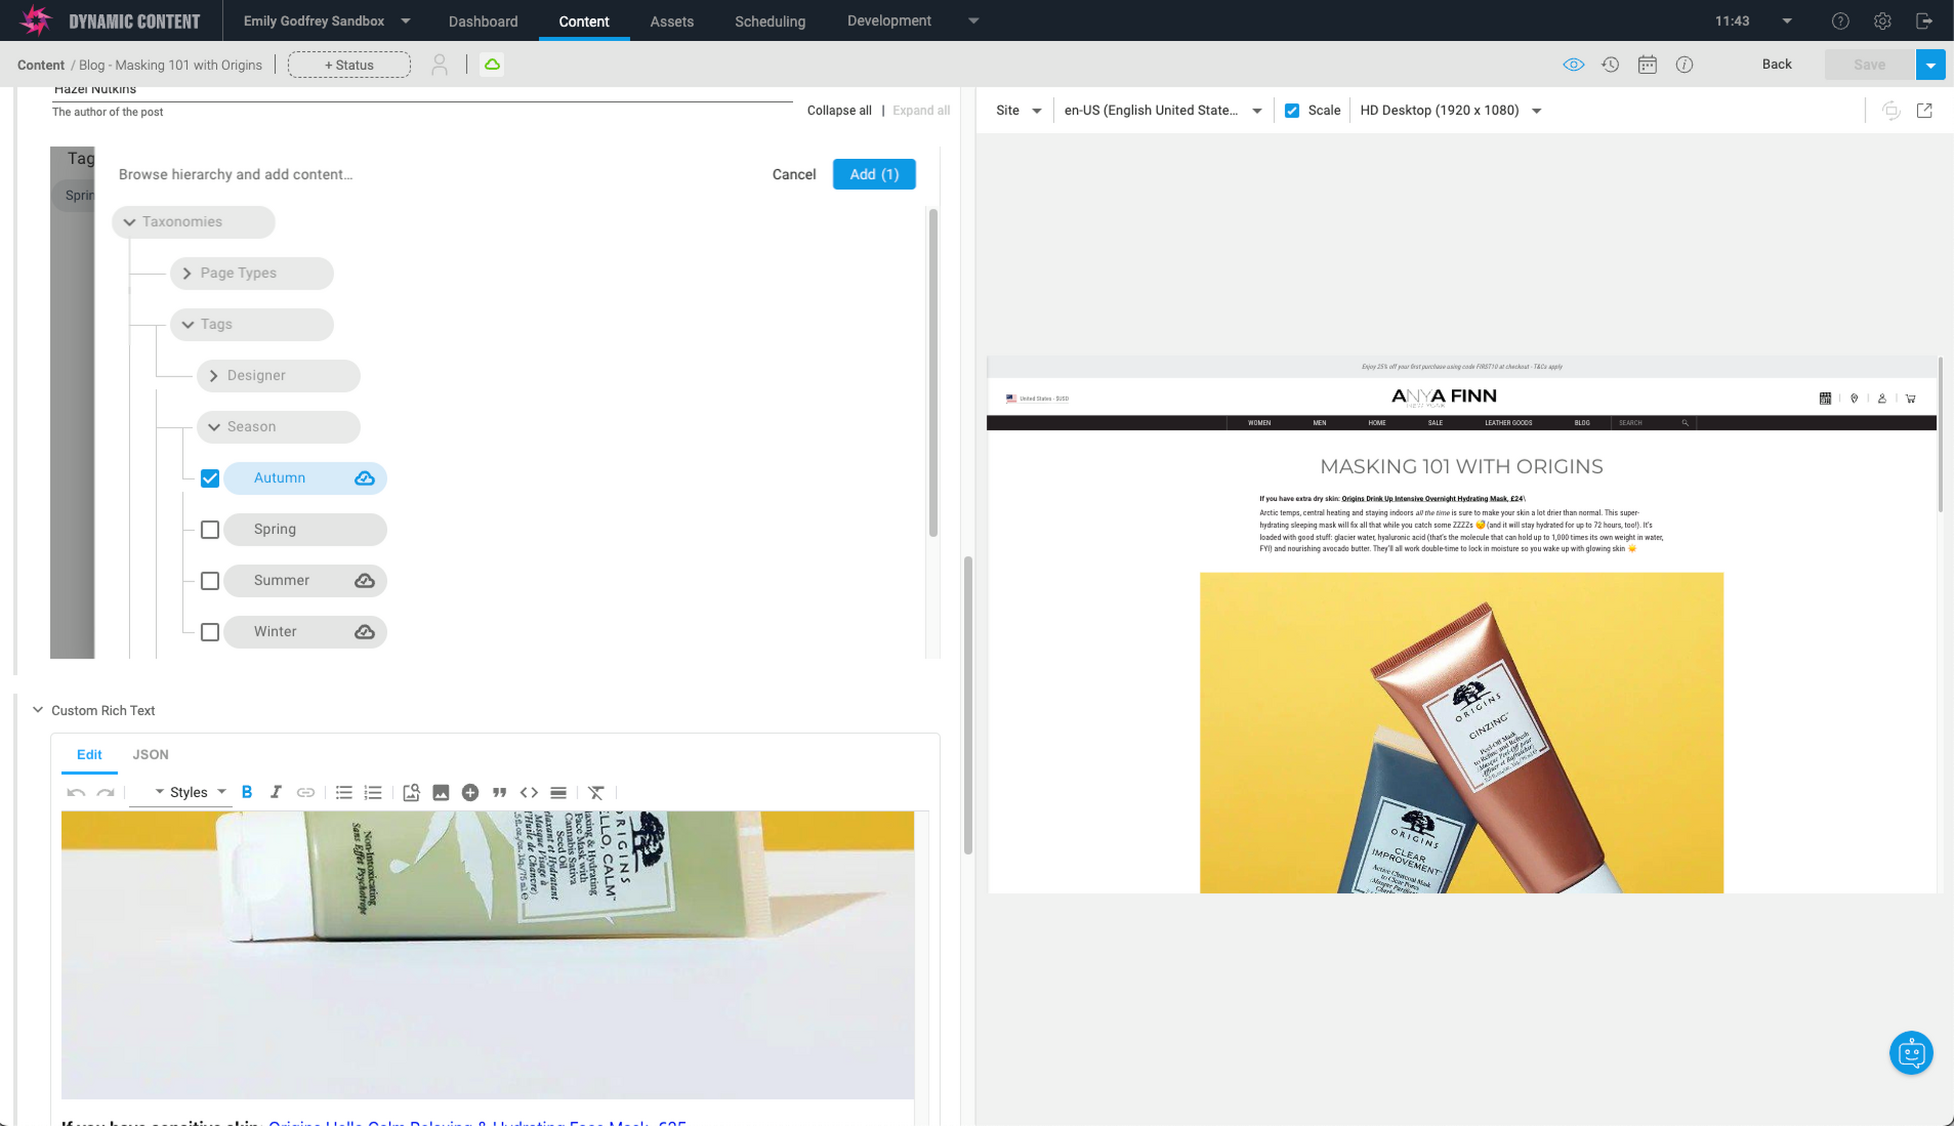Uncheck the Autumn season checkbox
1954x1126 pixels.
(x=210, y=478)
